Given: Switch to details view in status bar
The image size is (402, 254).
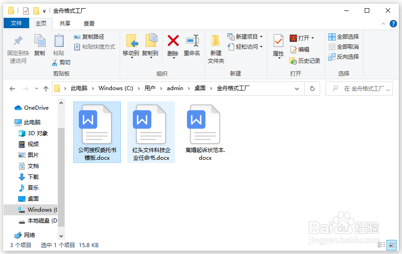Looking at the screenshot, I should [381, 245].
